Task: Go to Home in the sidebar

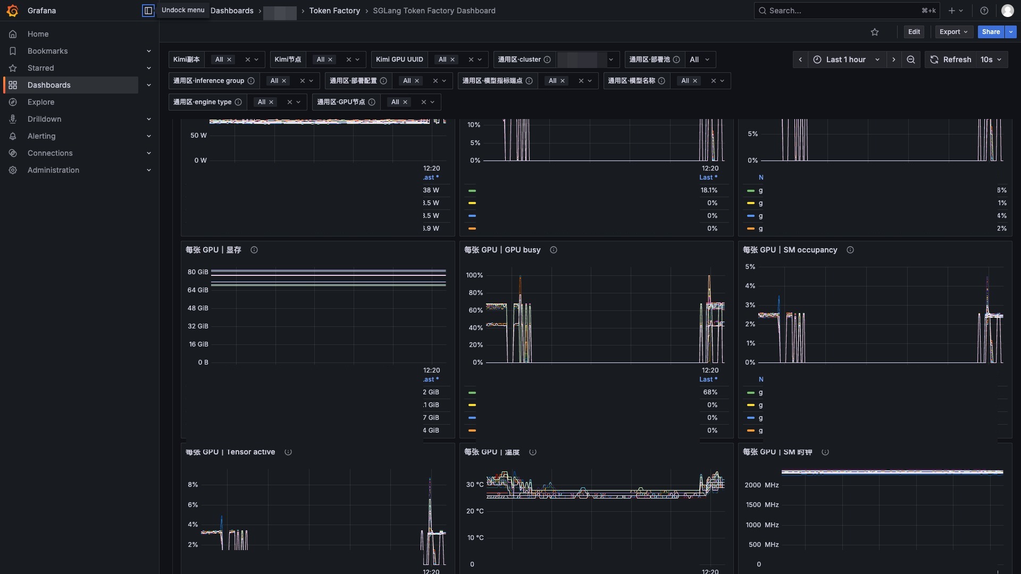Action: pyautogui.click(x=38, y=34)
